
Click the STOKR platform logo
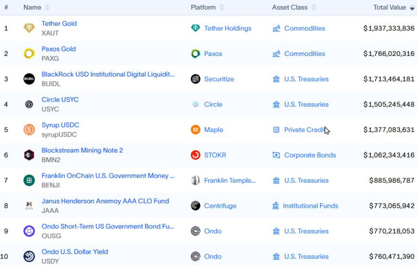[195, 155]
